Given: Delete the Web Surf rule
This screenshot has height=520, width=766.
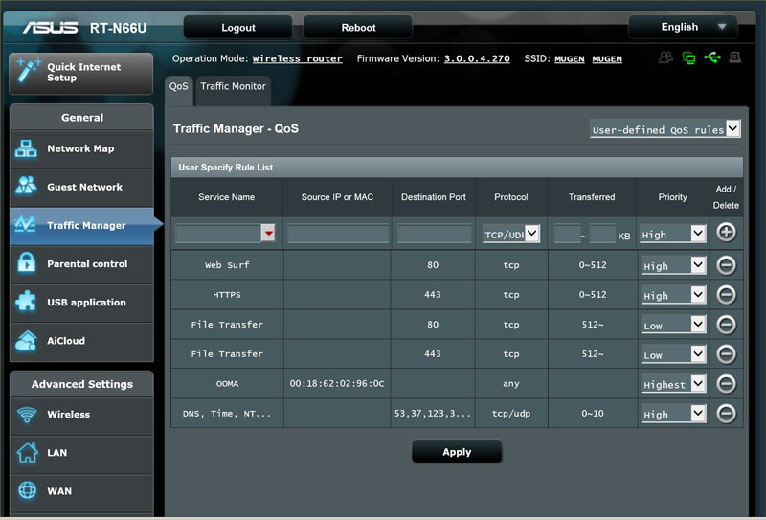Looking at the screenshot, I should [726, 265].
